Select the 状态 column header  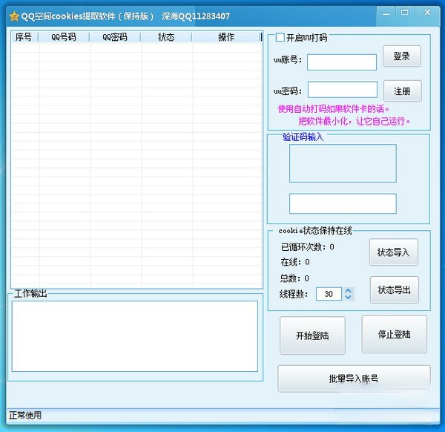tap(166, 37)
